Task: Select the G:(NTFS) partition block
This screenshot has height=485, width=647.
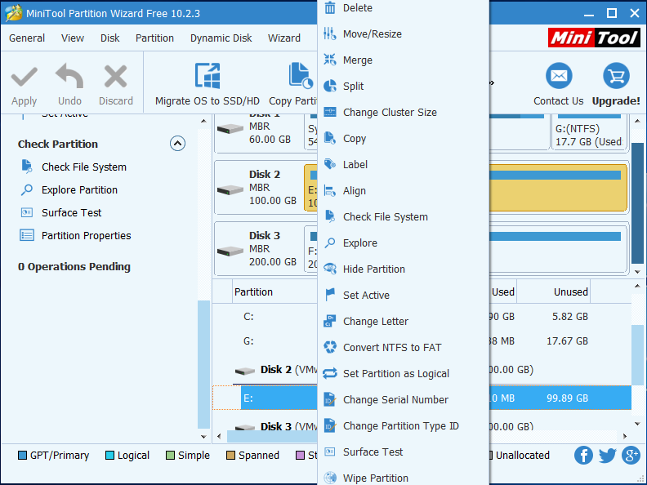Action: click(589, 132)
